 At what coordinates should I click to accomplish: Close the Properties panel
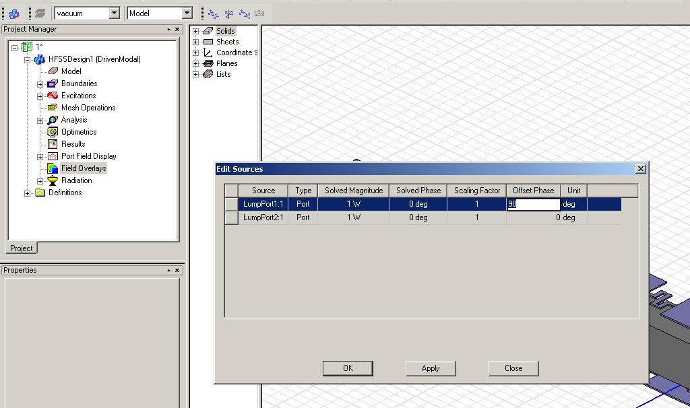coord(177,270)
